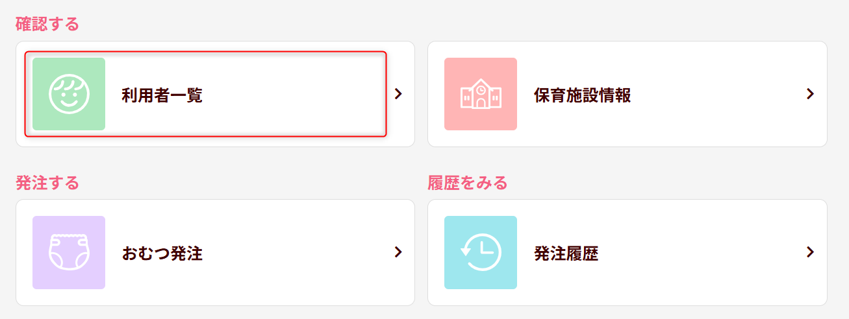Select the arrow beside 発注履歴
The image size is (849, 319).
point(810,252)
